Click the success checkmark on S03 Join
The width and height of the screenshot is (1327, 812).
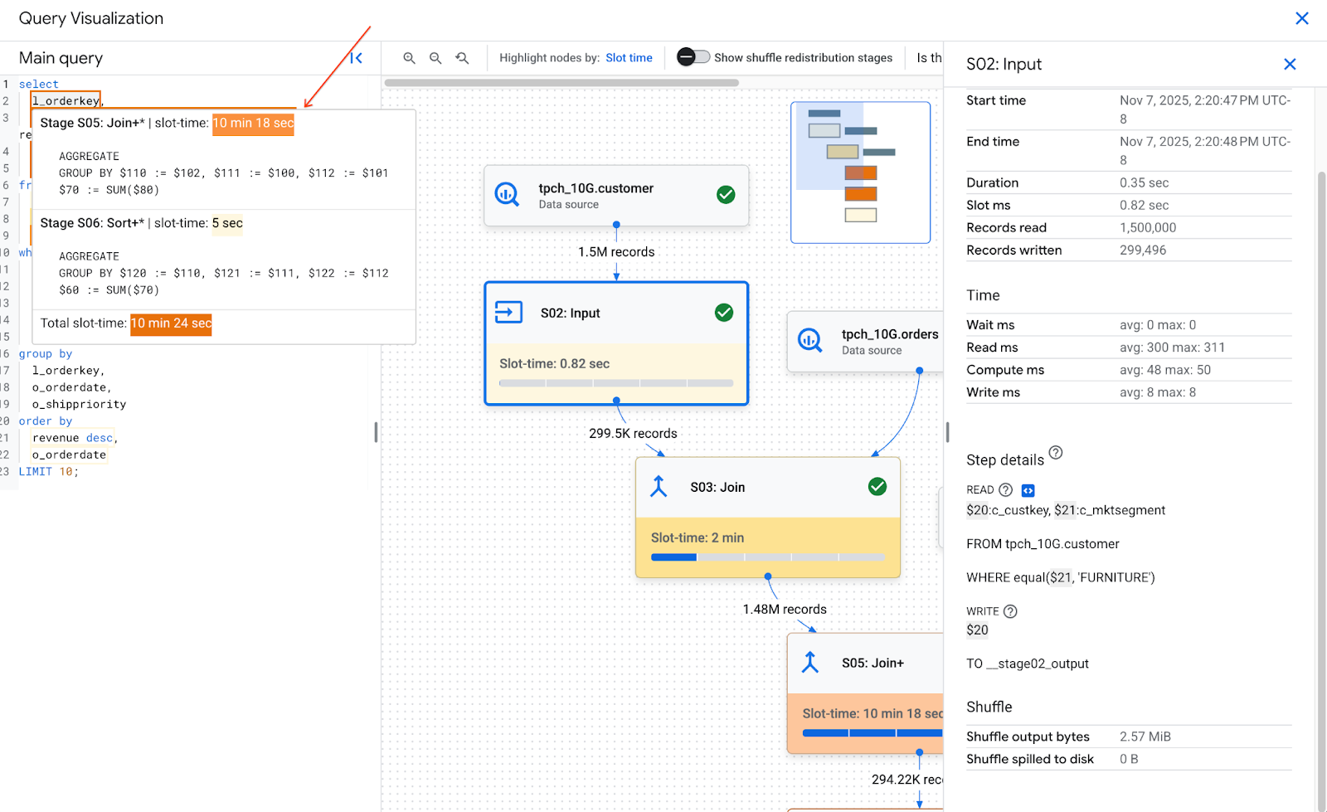pos(878,487)
